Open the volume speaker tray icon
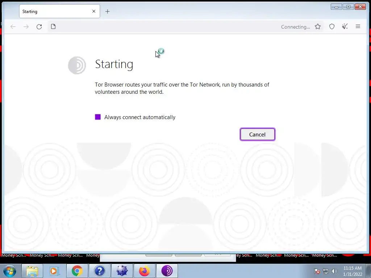 pyautogui.click(x=334, y=271)
